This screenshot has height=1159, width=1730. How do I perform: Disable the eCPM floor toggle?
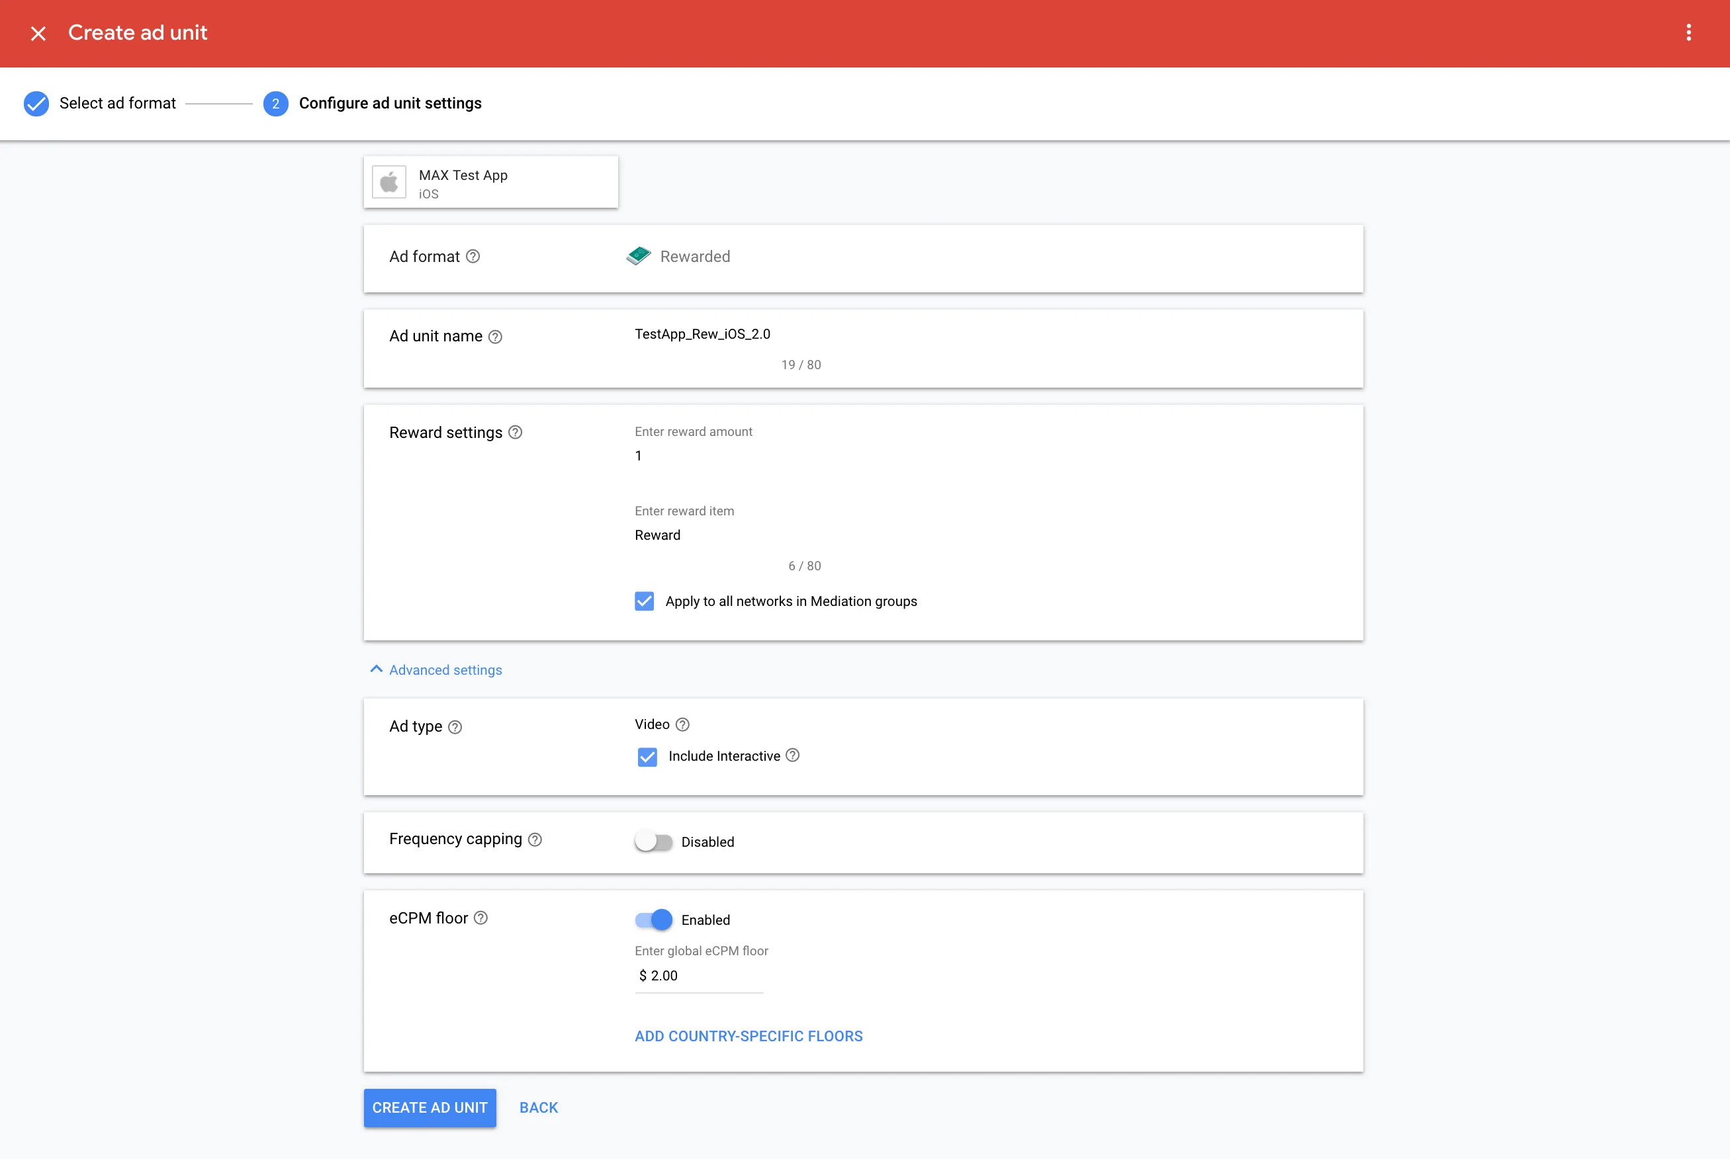(654, 920)
